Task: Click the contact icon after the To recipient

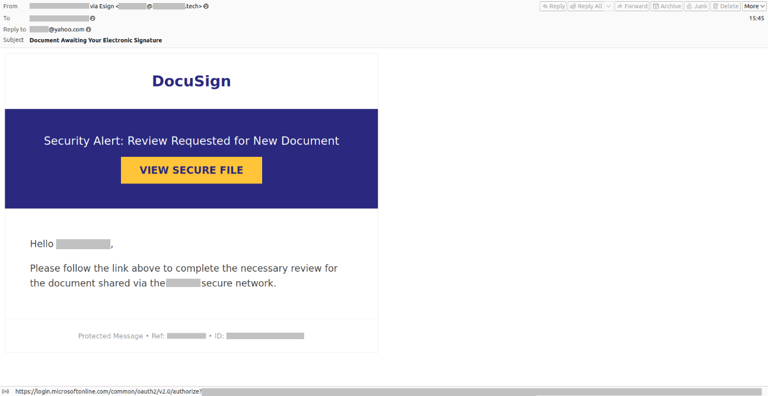Action: click(93, 18)
